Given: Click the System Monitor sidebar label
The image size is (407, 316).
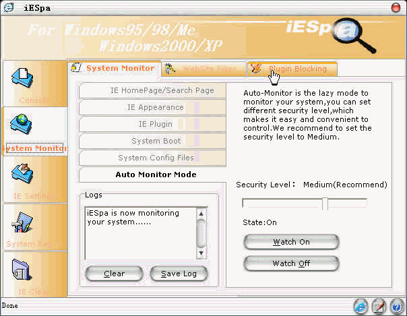Looking at the screenshot, I should (34, 148).
